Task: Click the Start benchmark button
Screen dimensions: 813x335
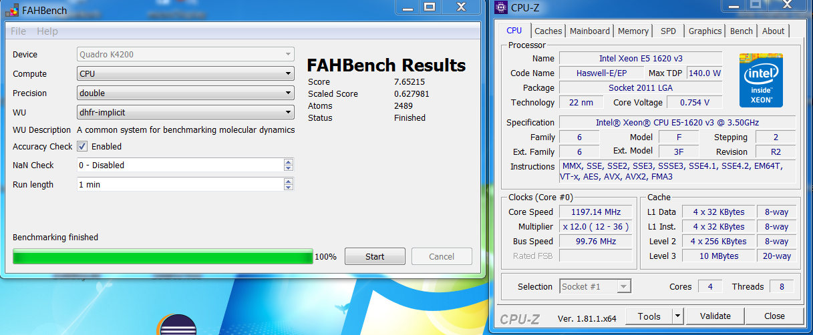Action: click(x=375, y=257)
